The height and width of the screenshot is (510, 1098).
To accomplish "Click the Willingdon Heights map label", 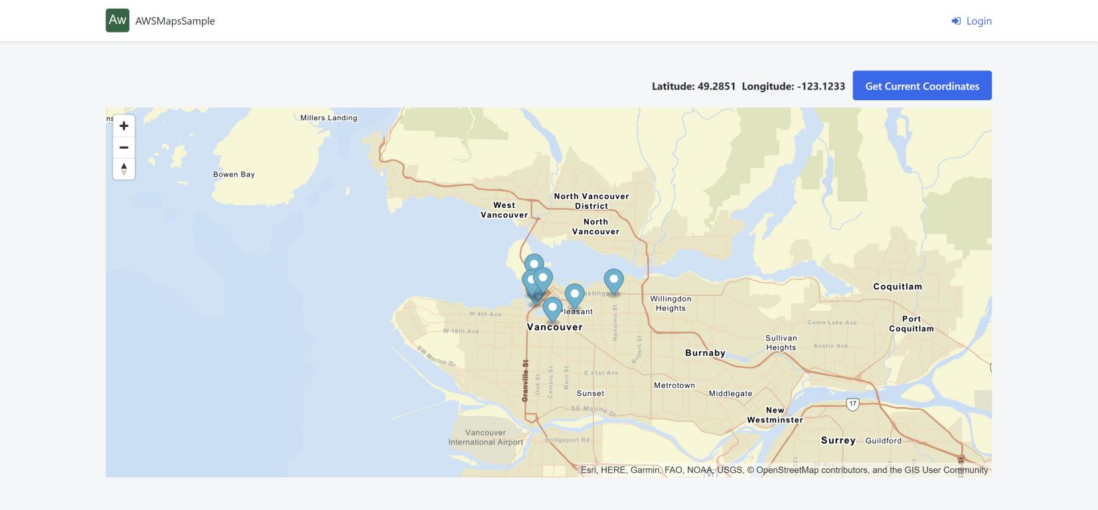I will coord(670,303).
